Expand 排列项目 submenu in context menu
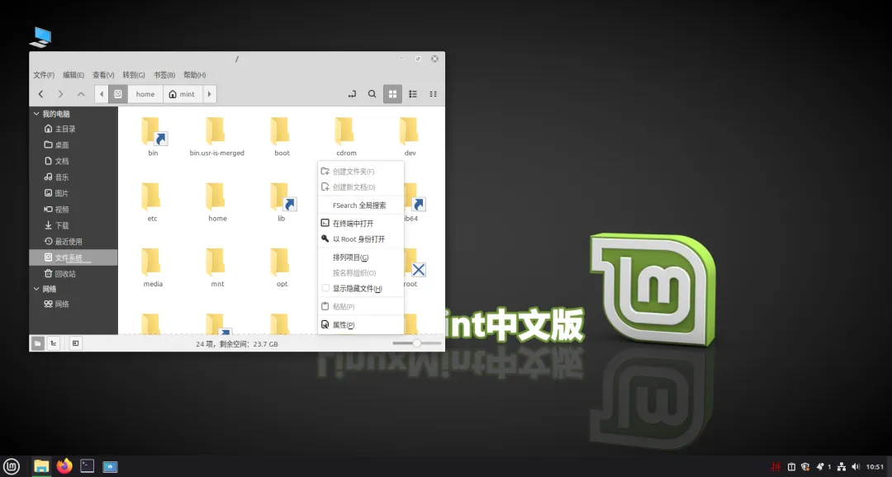The height and width of the screenshot is (477, 892). coord(361,257)
